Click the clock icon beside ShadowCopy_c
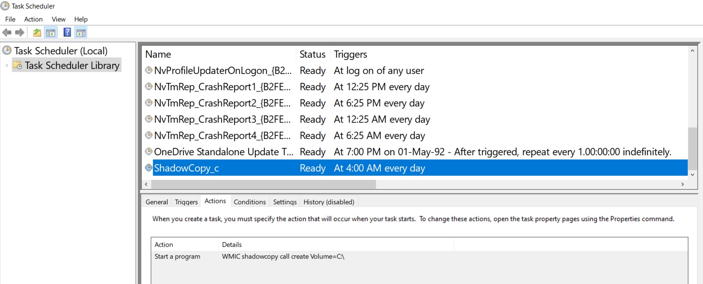Image resolution: width=703 pixels, height=284 pixels. (148, 168)
